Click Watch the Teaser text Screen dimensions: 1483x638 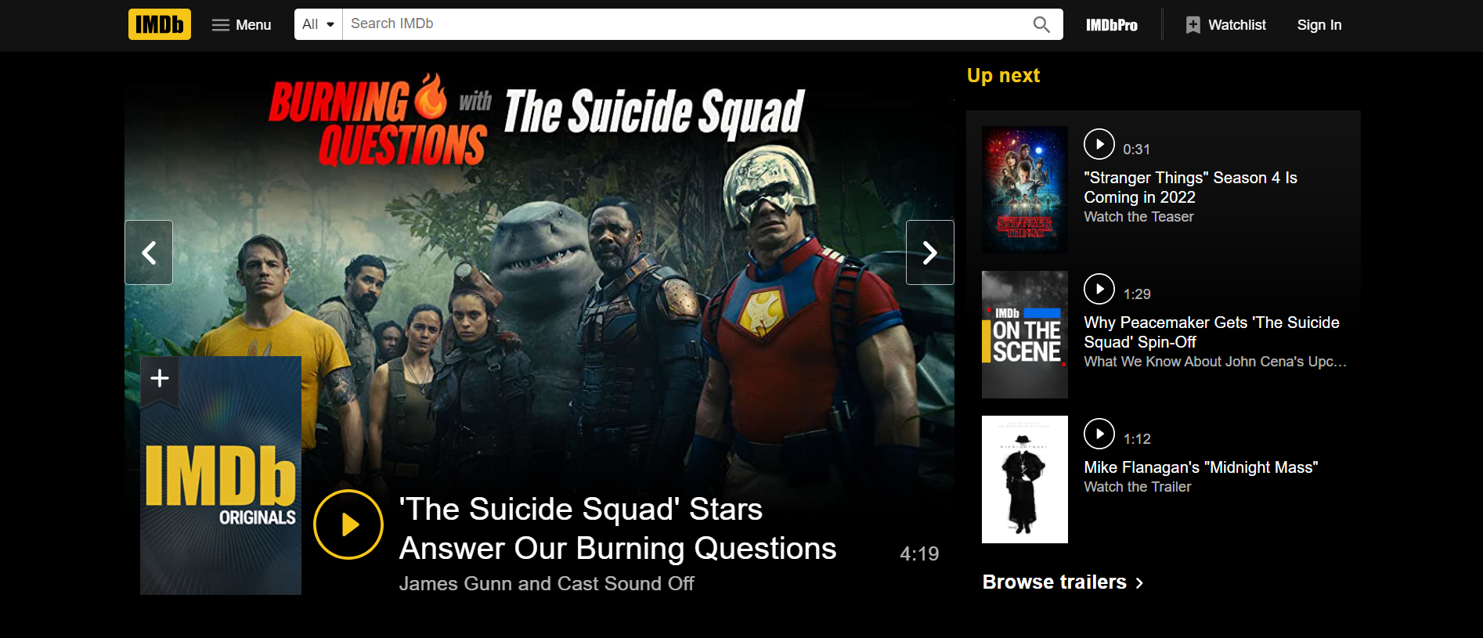pyautogui.click(x=1138, y=217)
